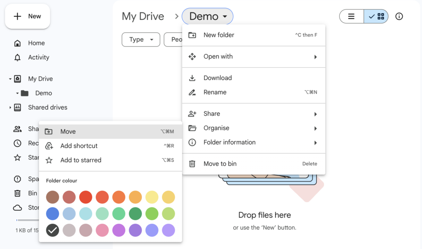The image size is (422, 249).
Task: Pick the bright red folder colour swatch
Action: [85, 197]
